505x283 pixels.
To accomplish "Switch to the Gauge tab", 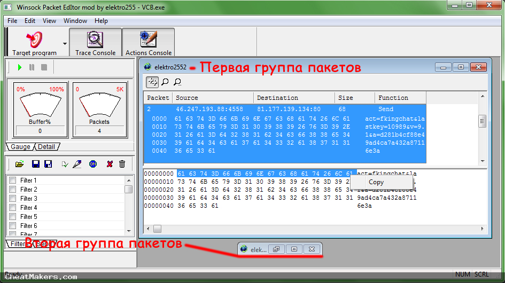I will tap(20, 147).
